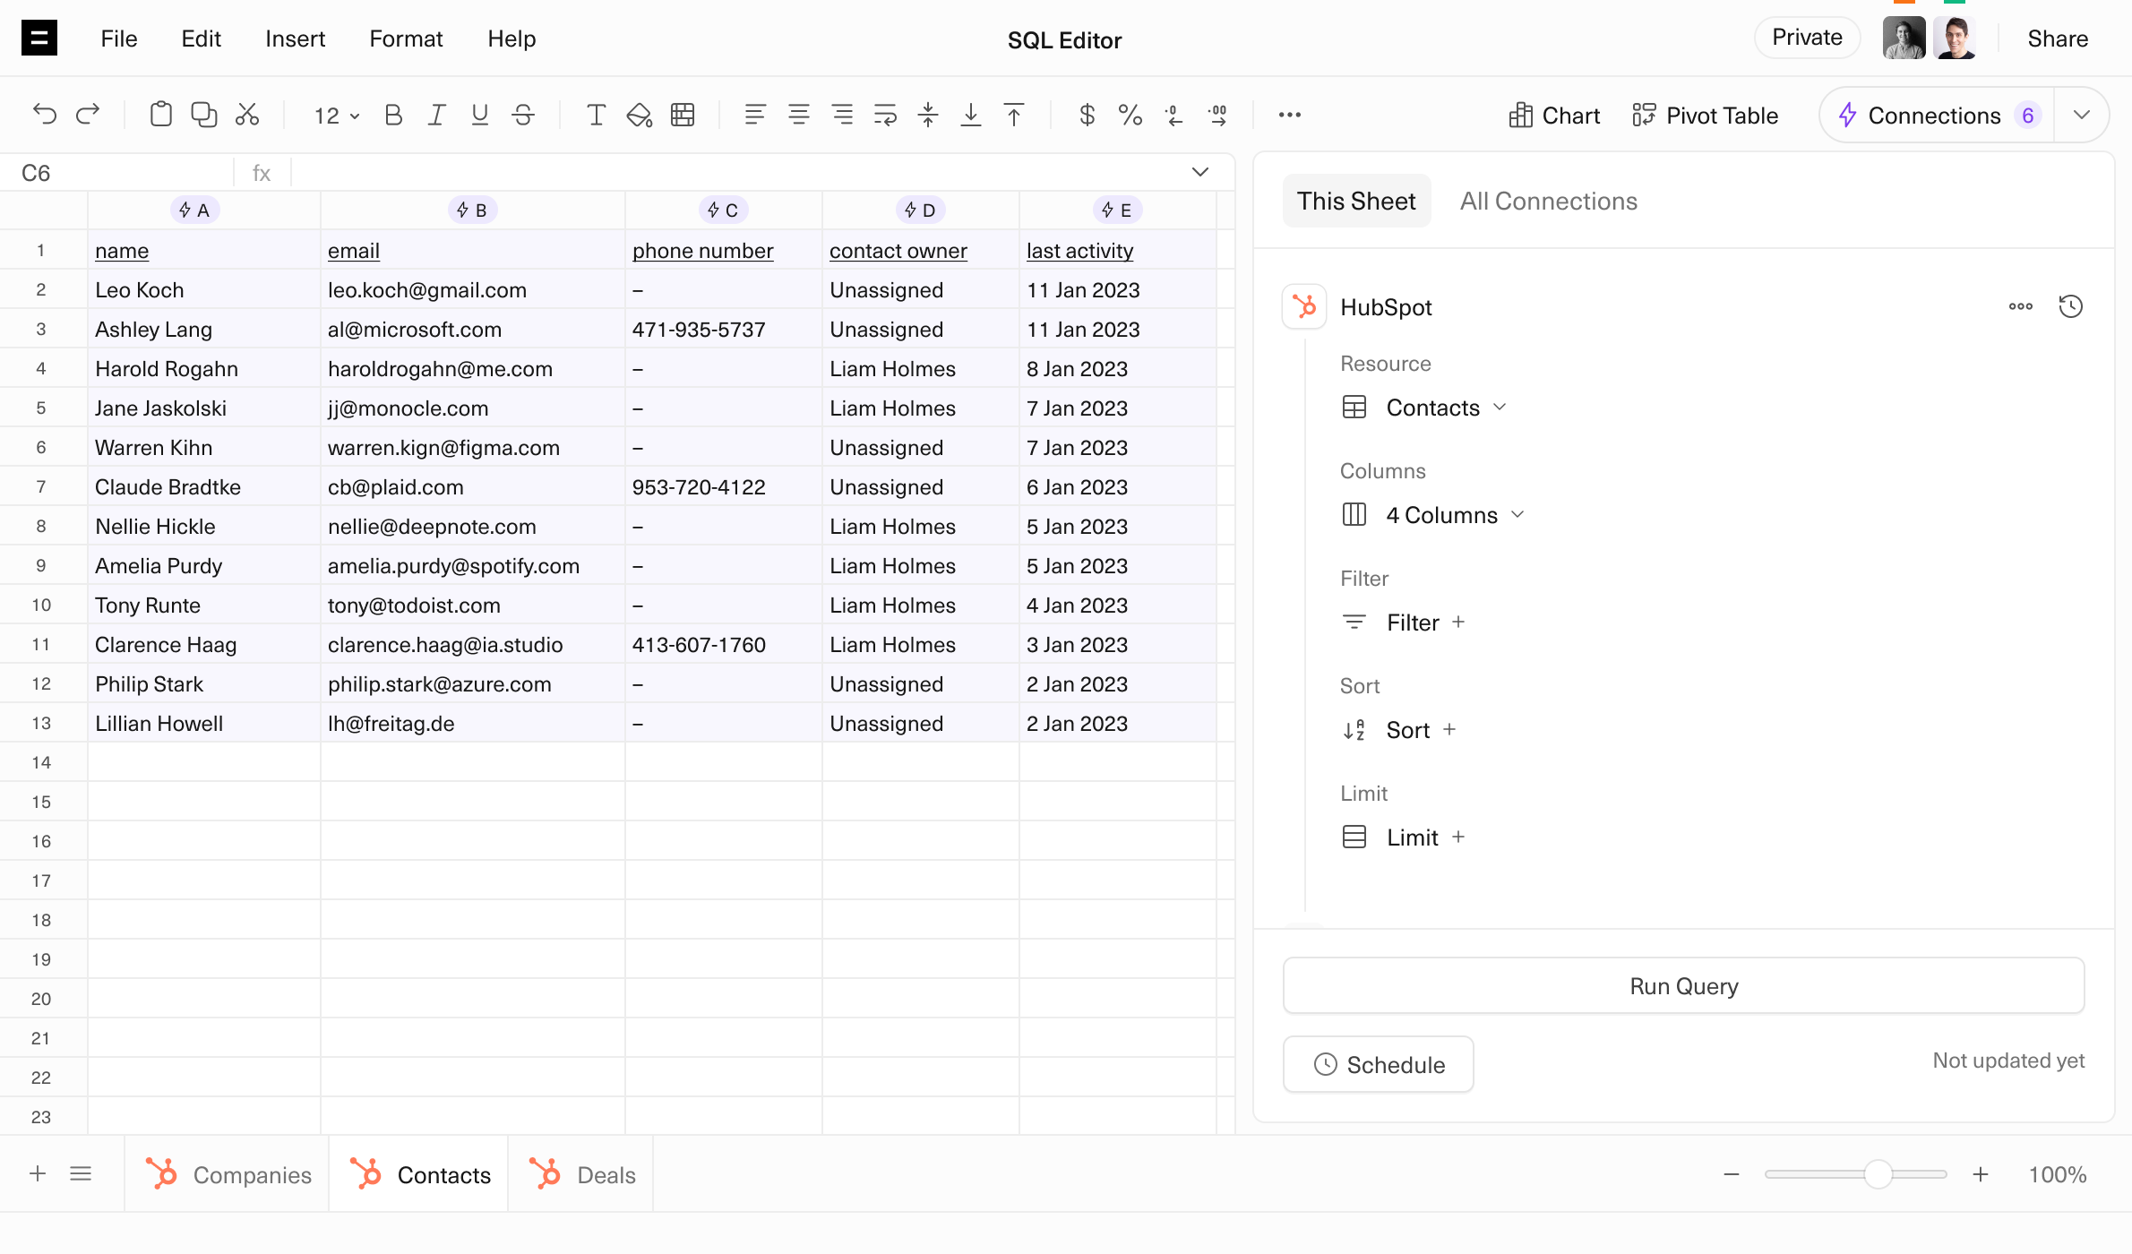Open the Format menu
Screen dimensions: 2132x1254
406,39
